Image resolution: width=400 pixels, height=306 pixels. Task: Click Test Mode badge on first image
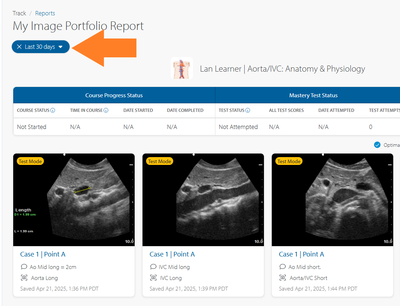coord(30,161)
